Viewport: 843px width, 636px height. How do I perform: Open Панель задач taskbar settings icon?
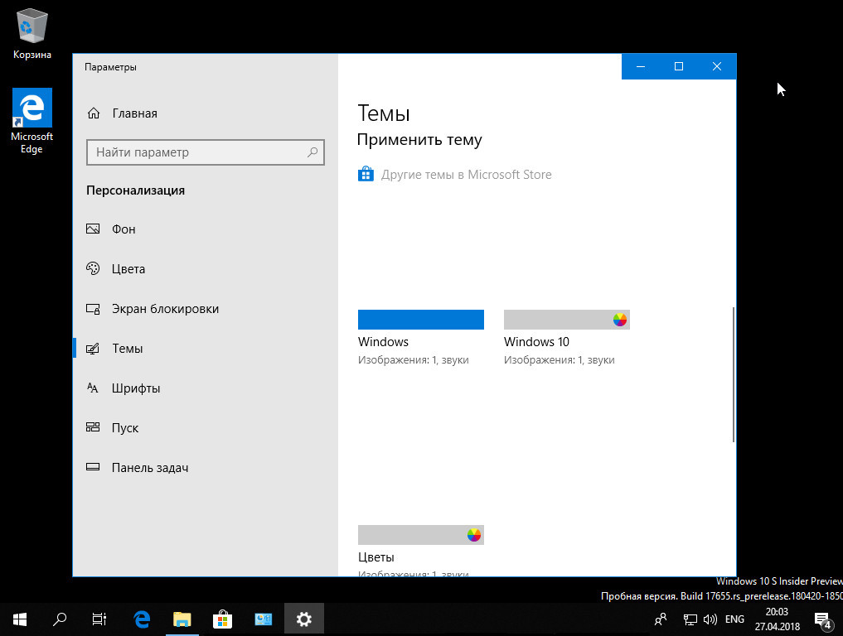[x=93, y=467]
